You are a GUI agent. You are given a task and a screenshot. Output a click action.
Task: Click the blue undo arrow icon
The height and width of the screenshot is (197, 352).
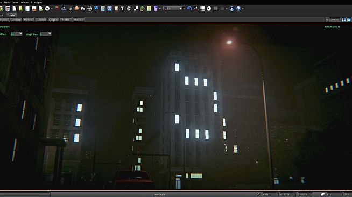189,9
